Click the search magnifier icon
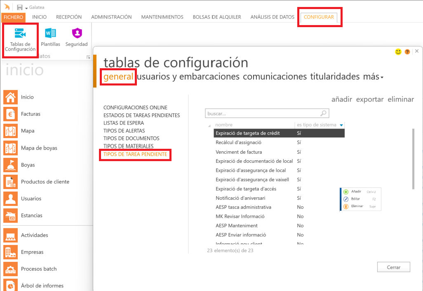The height and width of the screenshot is (291, 423). (x=324, y=113)
